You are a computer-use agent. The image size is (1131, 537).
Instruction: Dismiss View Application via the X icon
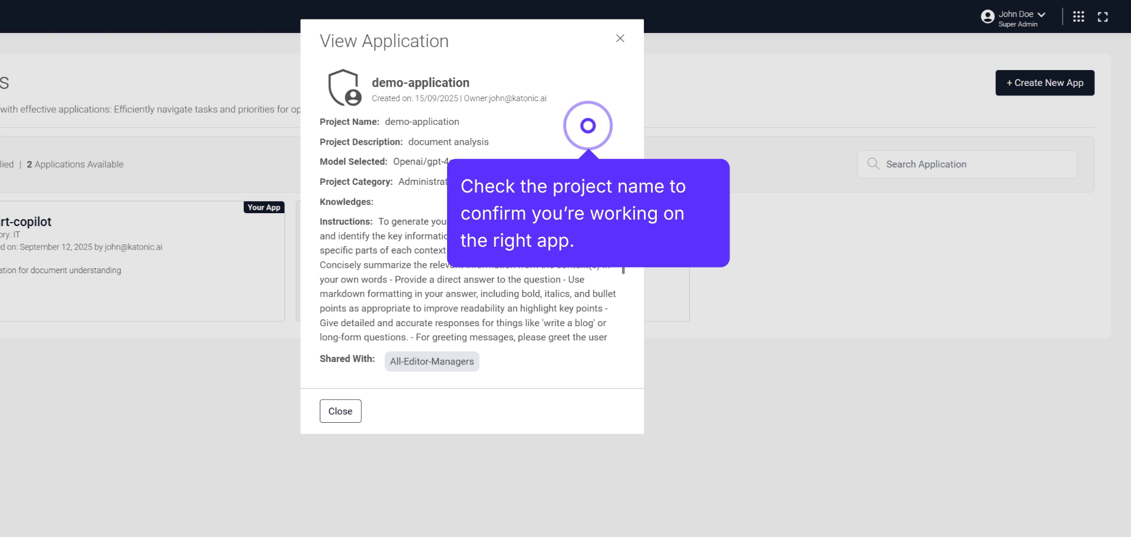tap(620, 38)
